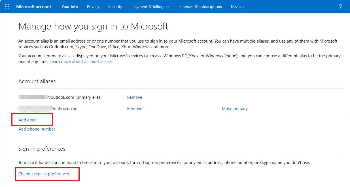Click the Account aliases heading

point(37,81)
